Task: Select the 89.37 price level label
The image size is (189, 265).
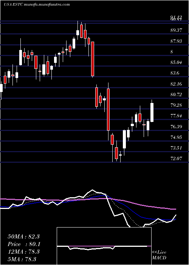Action: [x=176, y=30]
